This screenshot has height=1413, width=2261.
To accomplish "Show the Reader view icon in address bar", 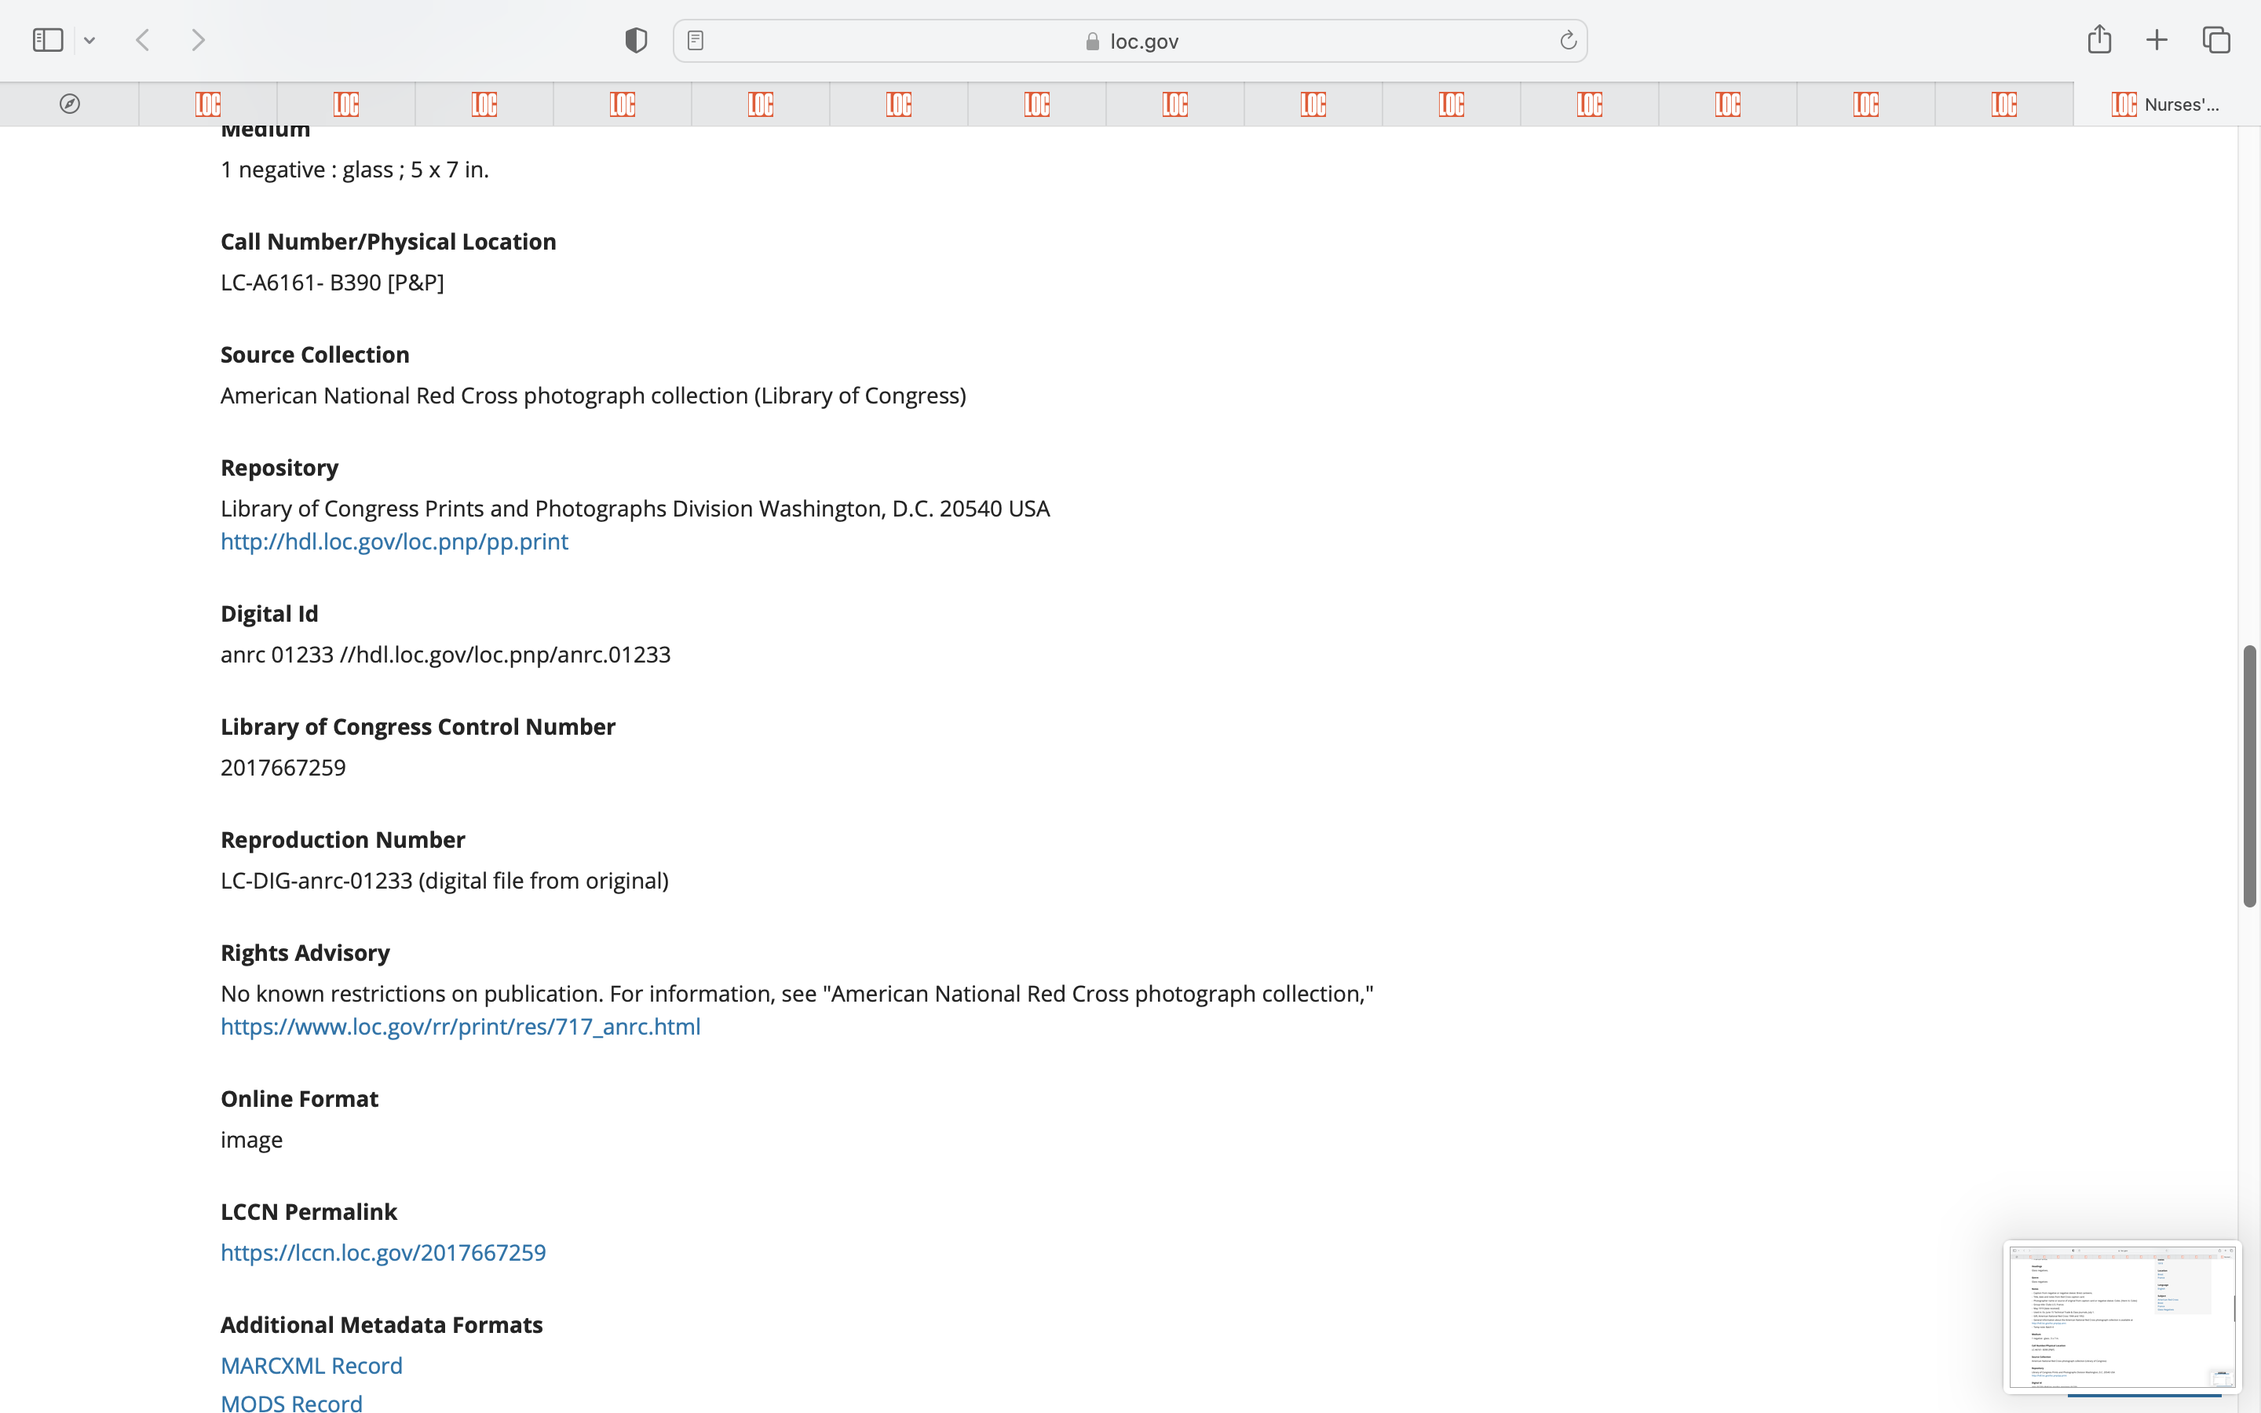I will click(695, 40).
